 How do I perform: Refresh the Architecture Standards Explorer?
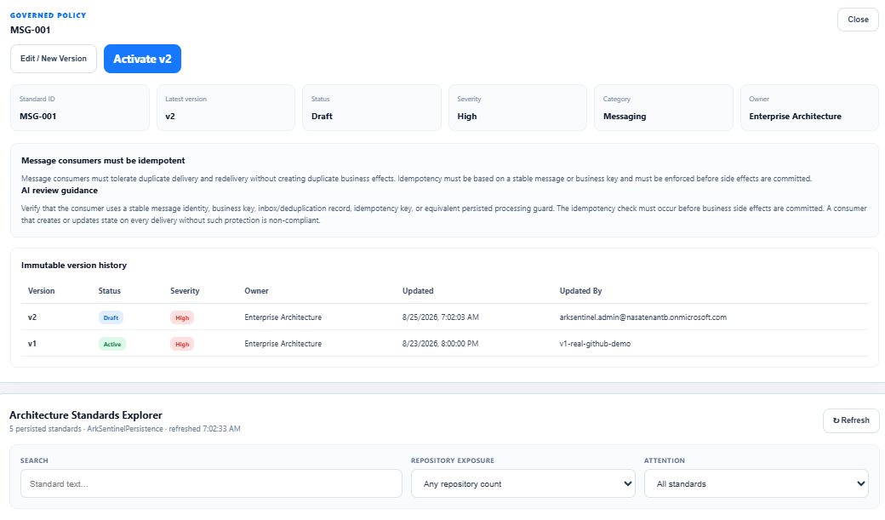[851, 420]
